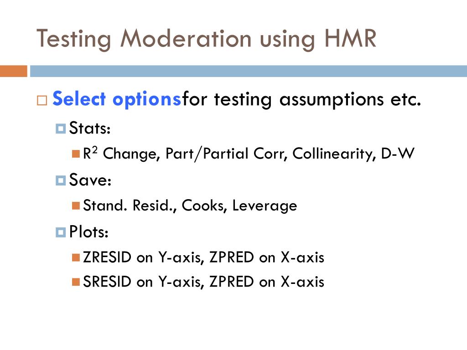The height and width of the screenshot is (350, 467).
Task: Click the orange bullet beside SRESID line
Action: [x=76, y=281]
